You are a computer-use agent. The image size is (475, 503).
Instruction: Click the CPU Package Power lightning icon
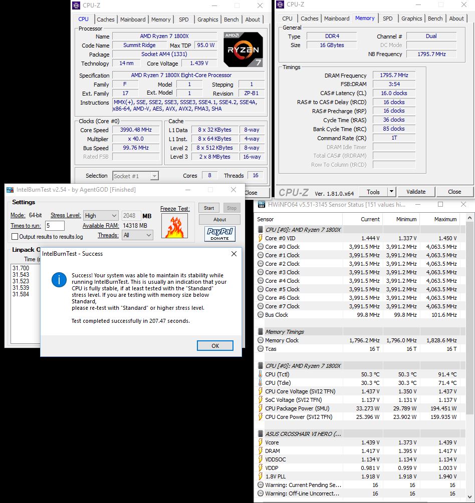[261, 408]
